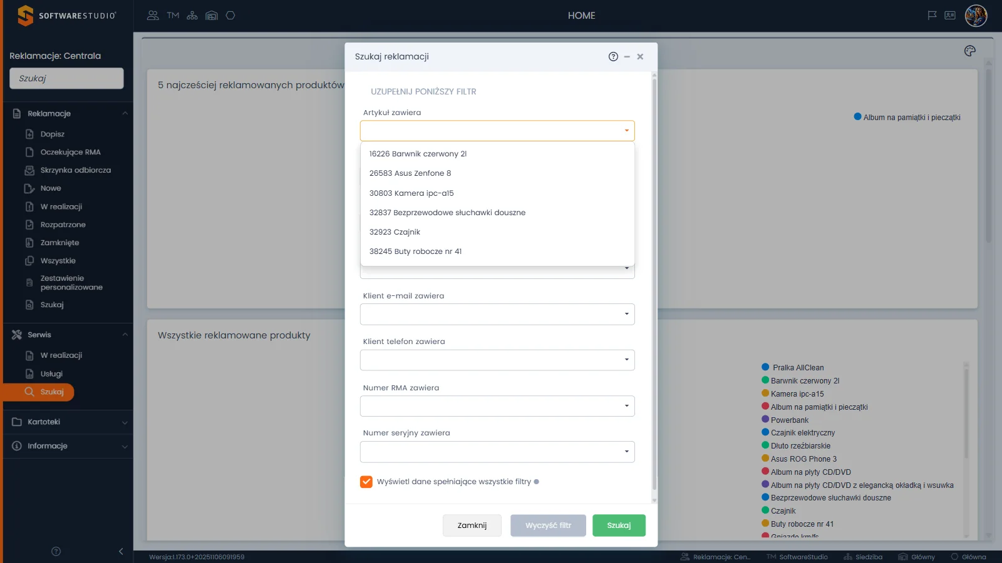1002x563 pixels.
Task: Click the green Szukaj button
Action: tap(619, 525)
